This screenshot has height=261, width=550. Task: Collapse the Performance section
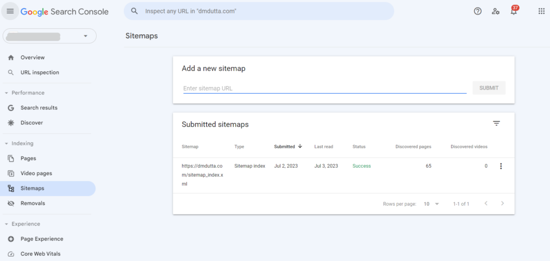tap(6, 93)
